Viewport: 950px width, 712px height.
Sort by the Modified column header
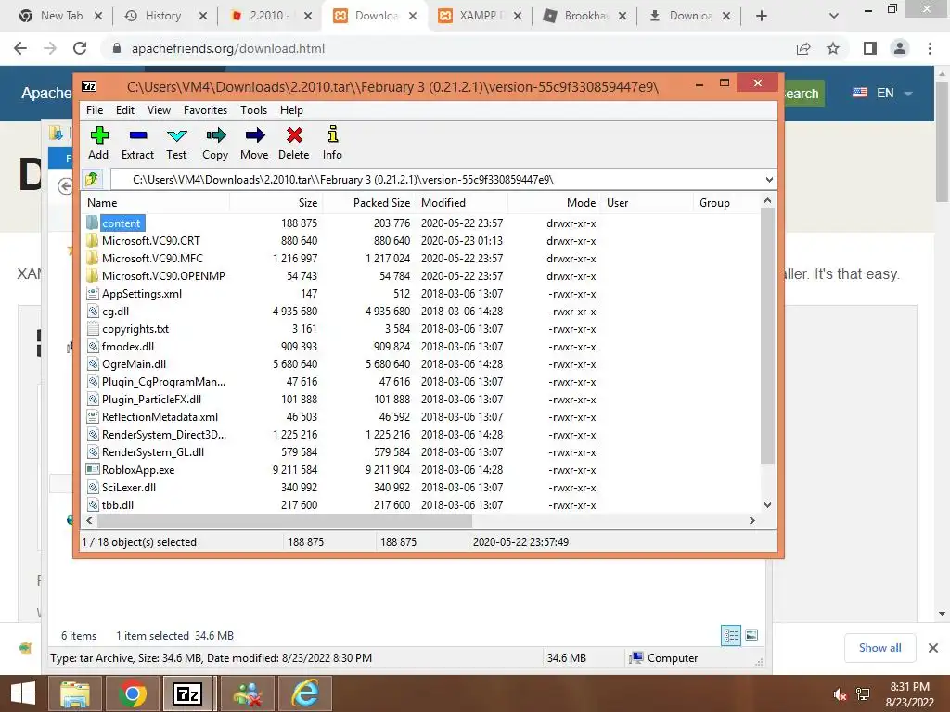coord(462,203)
